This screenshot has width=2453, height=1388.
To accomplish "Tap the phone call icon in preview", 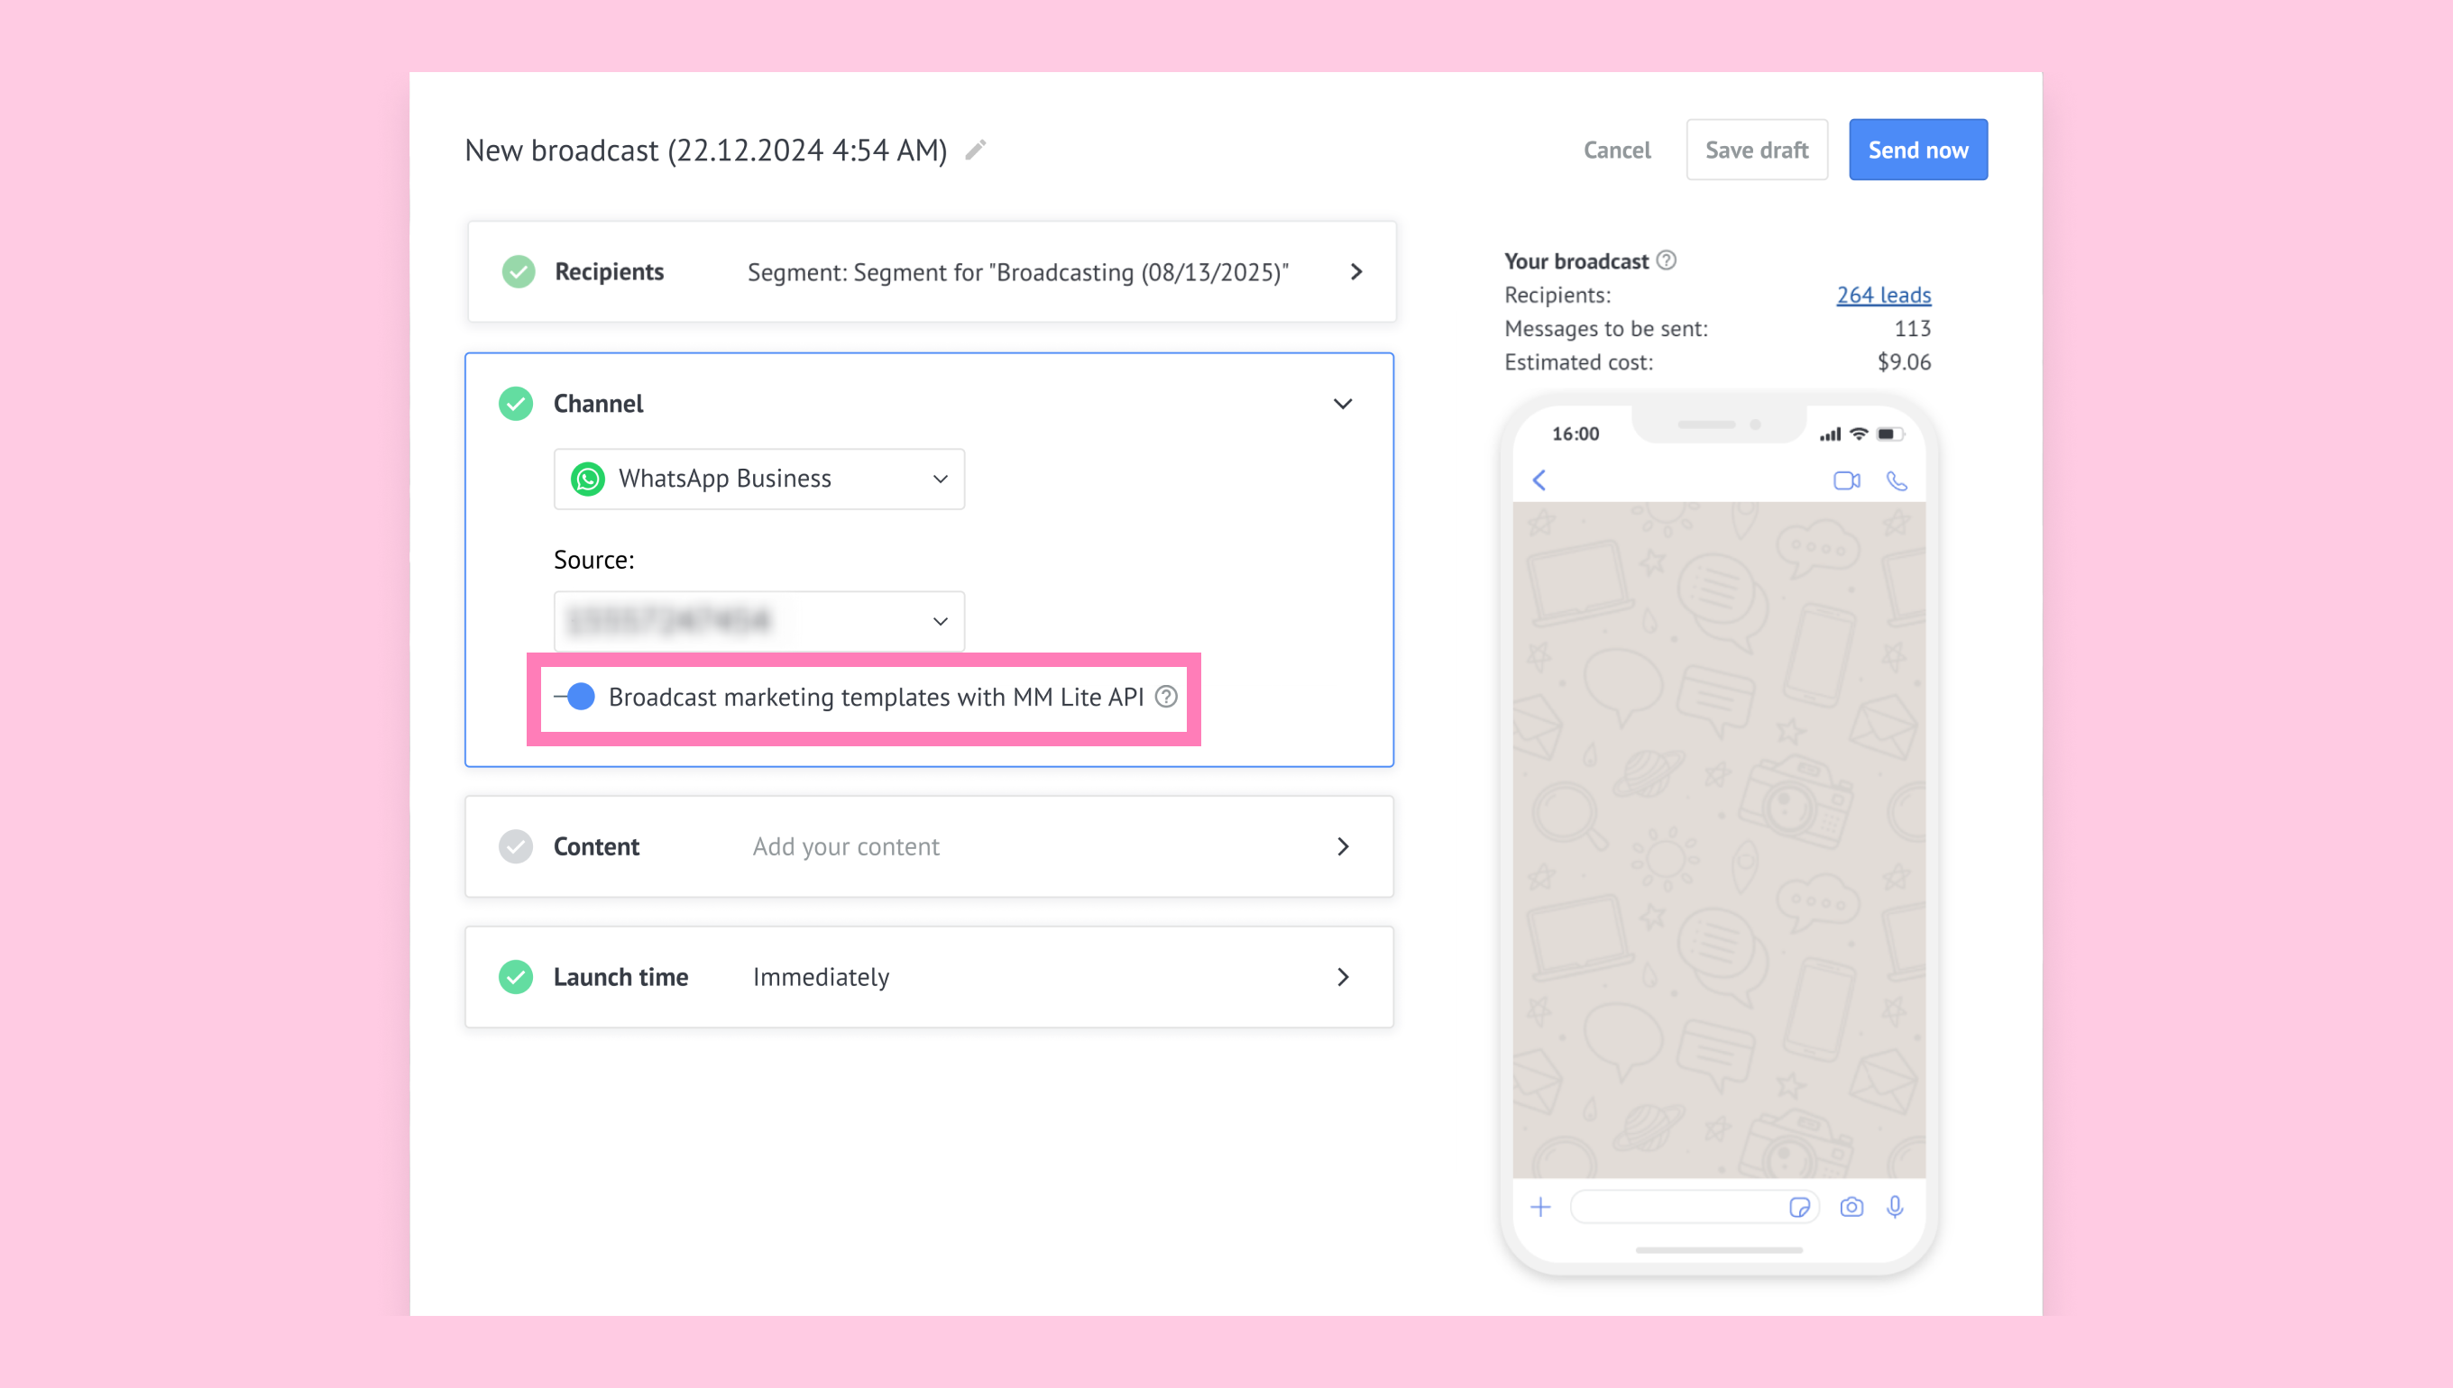I will coord(1897,480).
